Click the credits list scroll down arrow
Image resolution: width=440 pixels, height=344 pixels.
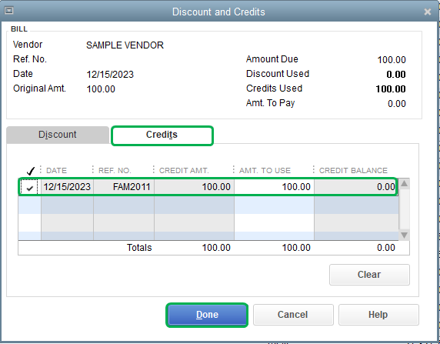pos(404,235)
